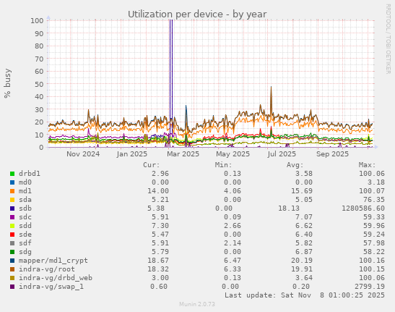The height and width of the screenshot is (312, 395).
Task: Click sdd min value 2.66
Action: [x=233, y=226]
